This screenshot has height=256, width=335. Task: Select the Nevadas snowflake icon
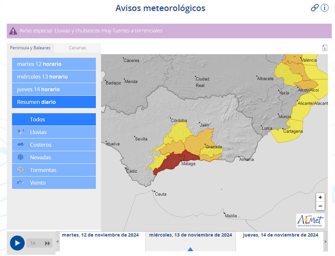coord(20,157)
